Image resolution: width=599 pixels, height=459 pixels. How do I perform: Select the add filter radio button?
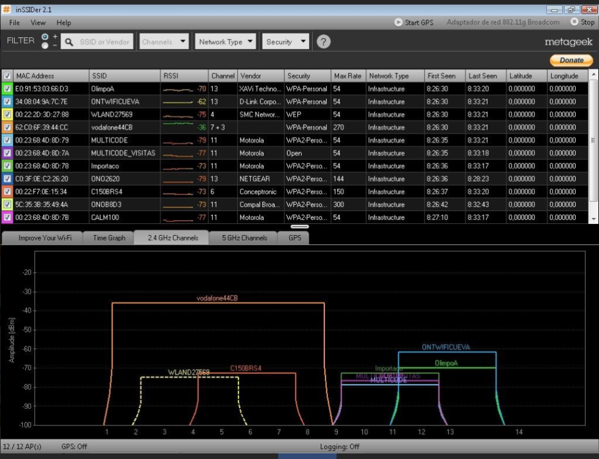coord(45,37)
